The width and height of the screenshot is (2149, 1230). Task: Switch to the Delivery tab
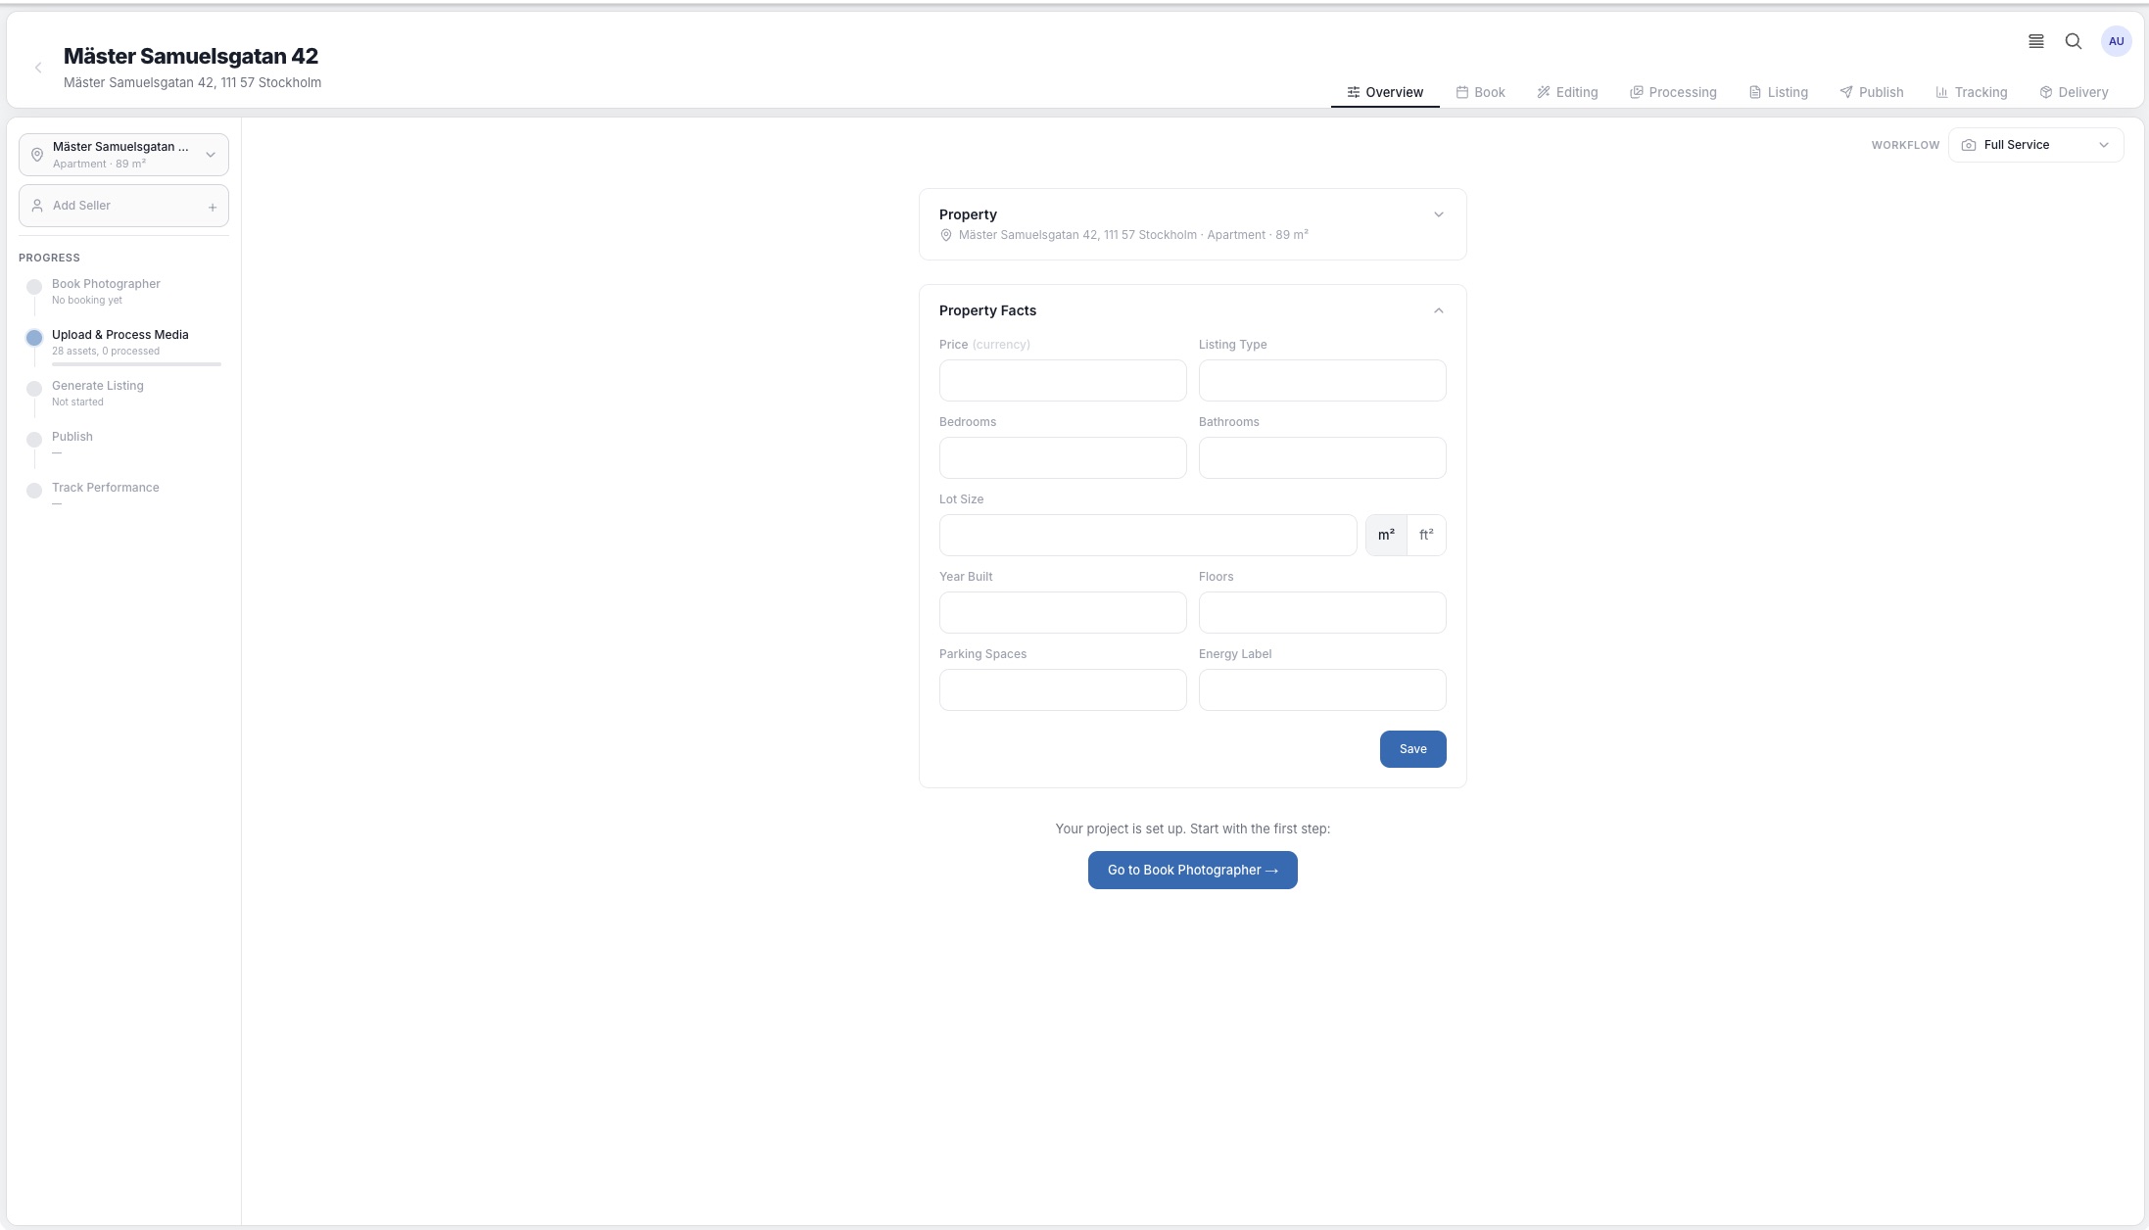(2074, 92)
